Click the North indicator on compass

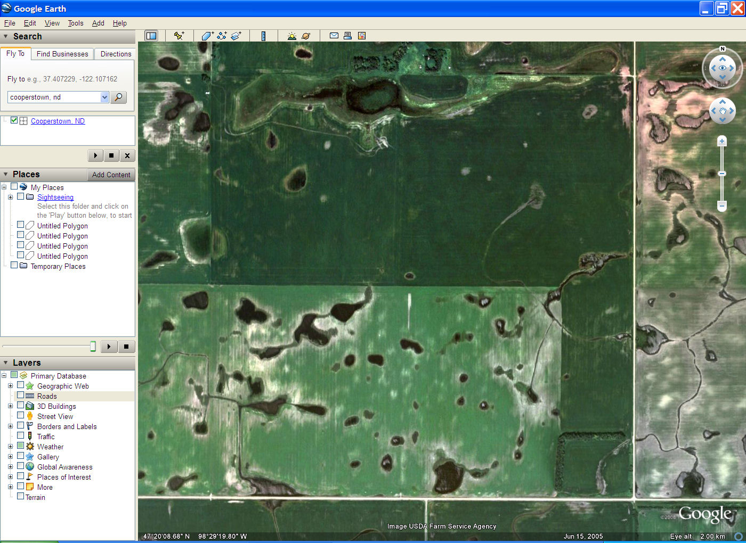[723, 49]
